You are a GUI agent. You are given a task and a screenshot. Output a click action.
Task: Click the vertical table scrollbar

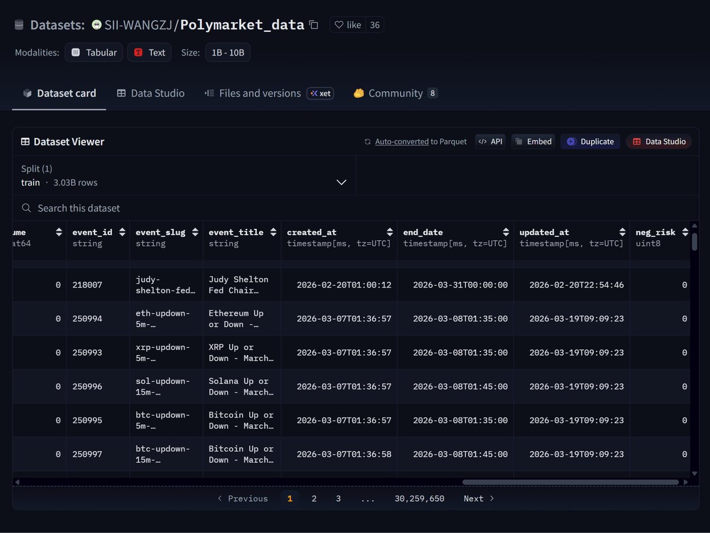coord(695,242)
